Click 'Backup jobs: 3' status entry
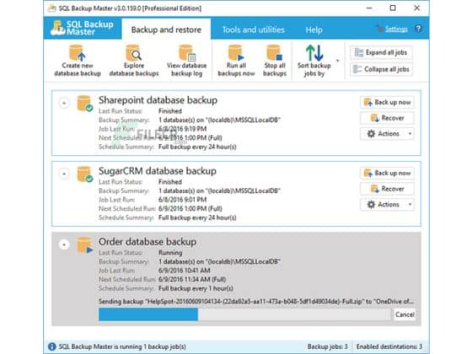 click(x=328, y=346)
